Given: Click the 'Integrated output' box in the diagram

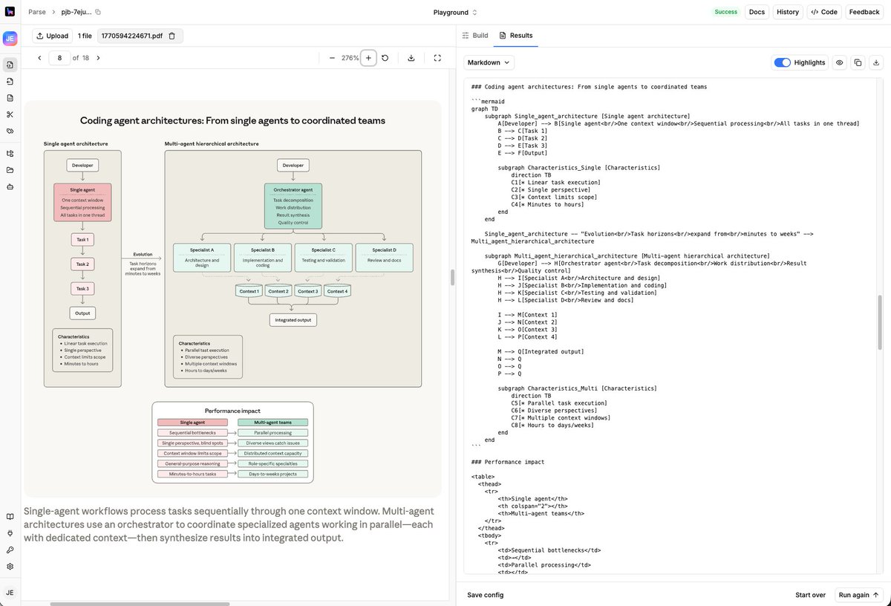Looking at the screenshot, I should pos(293,319).
